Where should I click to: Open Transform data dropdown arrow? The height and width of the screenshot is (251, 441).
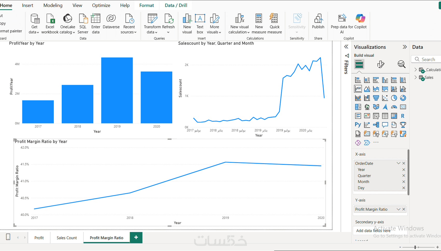(156, 32)
